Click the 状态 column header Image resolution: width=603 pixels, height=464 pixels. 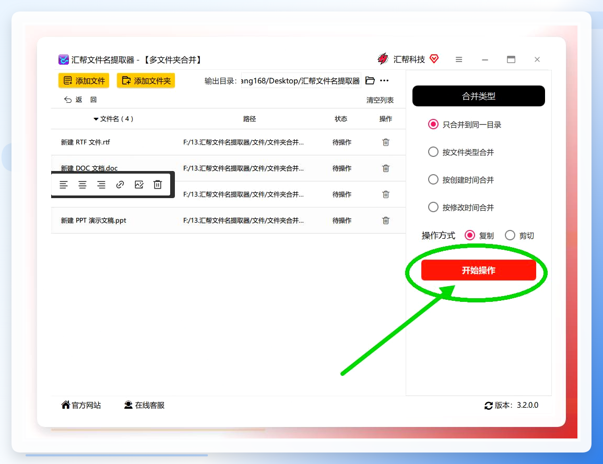[341, 119]
